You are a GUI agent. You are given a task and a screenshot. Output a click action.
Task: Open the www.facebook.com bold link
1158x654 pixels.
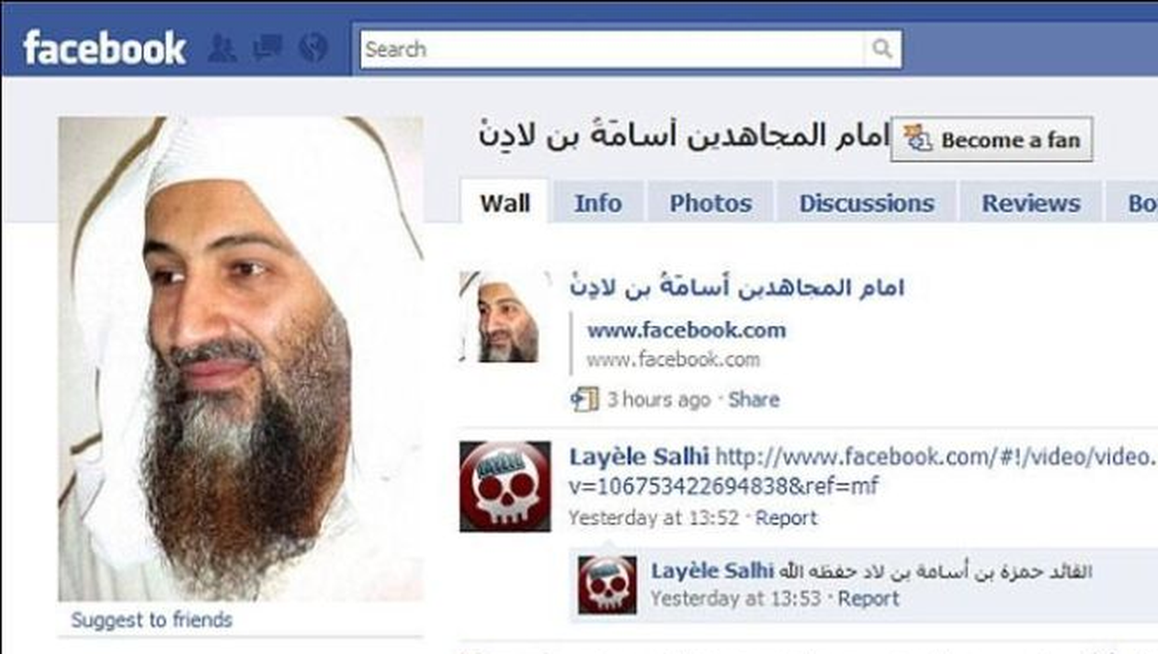pyautogui.click(x=687, y=330)
